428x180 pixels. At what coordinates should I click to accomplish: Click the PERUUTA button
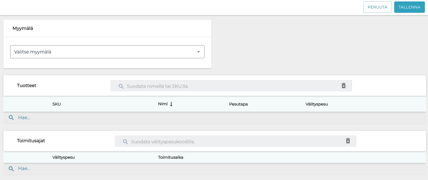click(377, 7)
